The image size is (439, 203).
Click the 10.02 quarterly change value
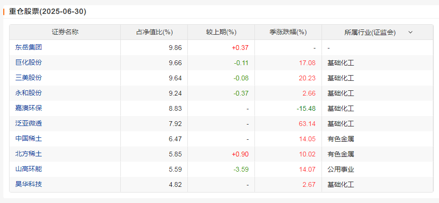(x=307, y=155)
